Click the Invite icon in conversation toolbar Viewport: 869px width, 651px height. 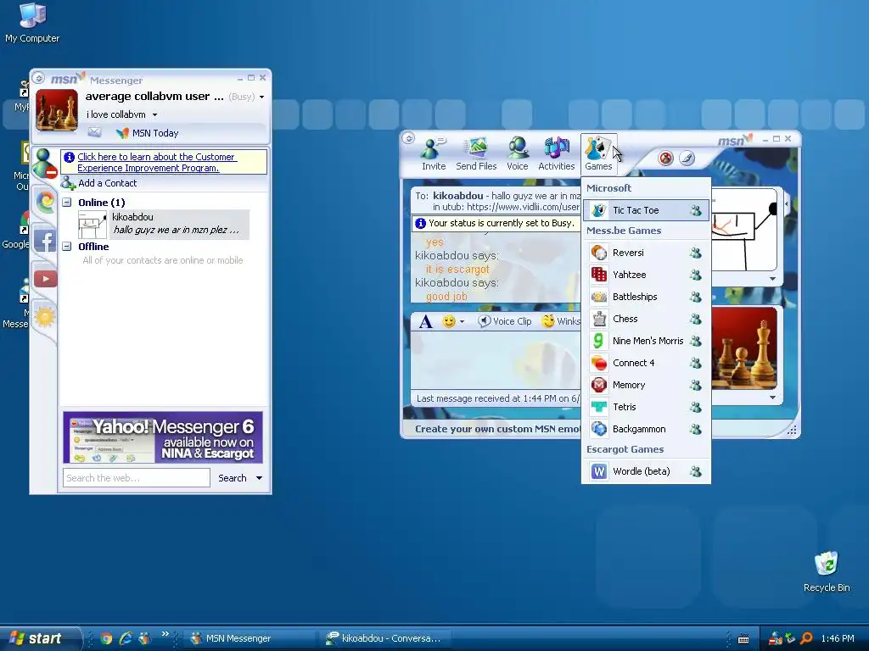tap(434, 154)
